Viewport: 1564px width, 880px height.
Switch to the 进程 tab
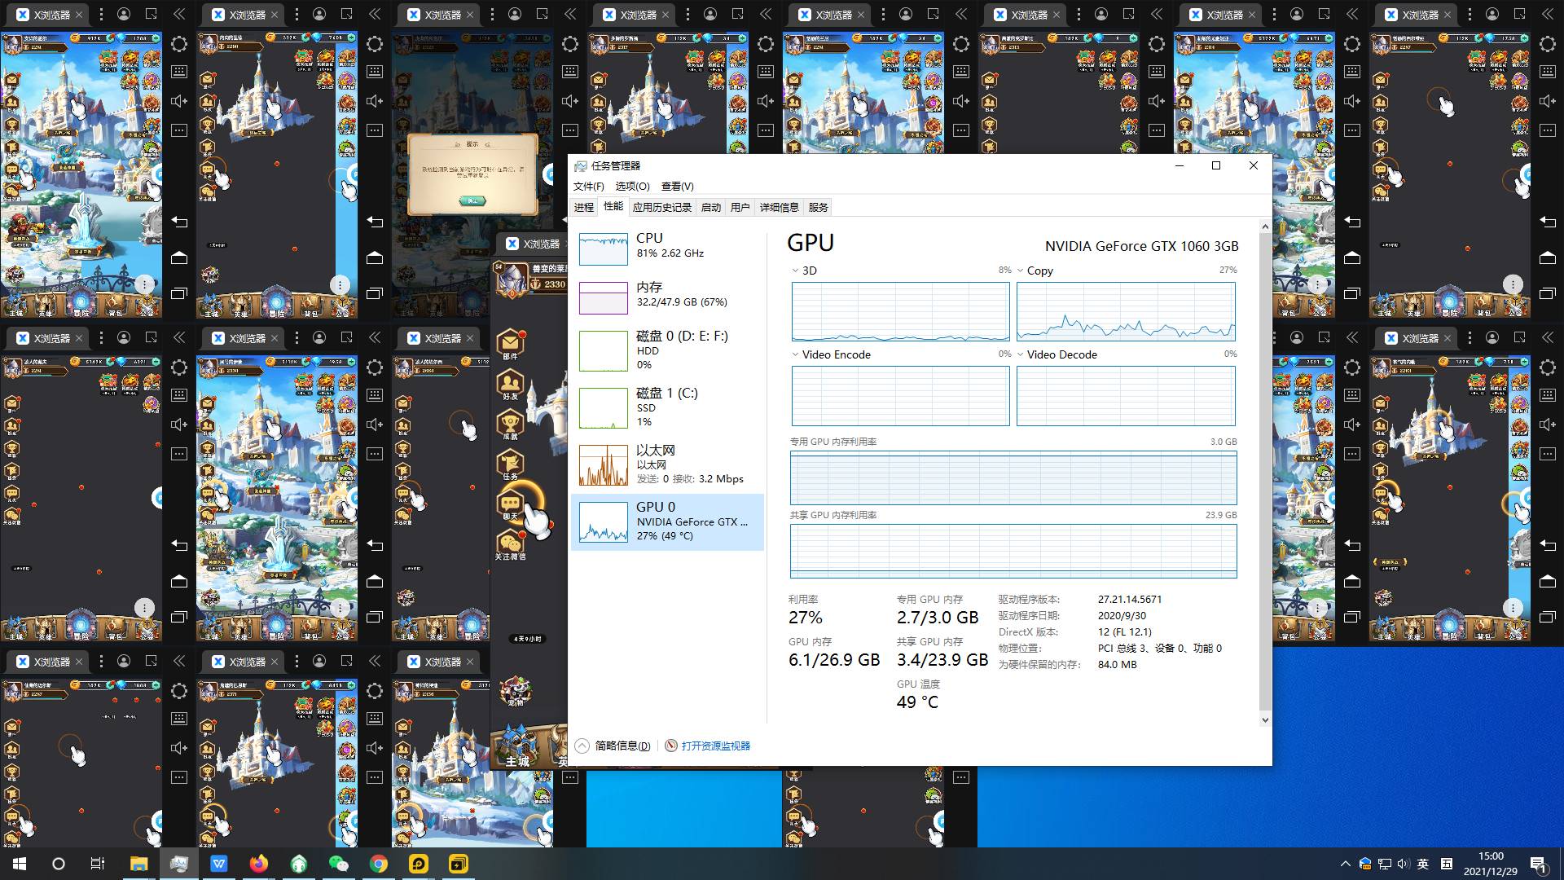pyautogui.click(x=584, y=208)
